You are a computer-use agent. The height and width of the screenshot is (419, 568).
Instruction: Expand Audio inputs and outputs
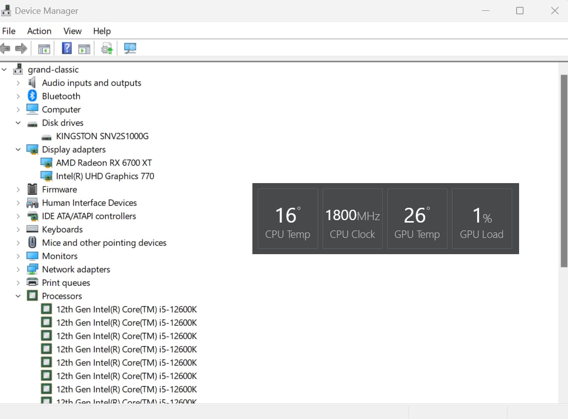pyautogui.click(x=18, y=83)
